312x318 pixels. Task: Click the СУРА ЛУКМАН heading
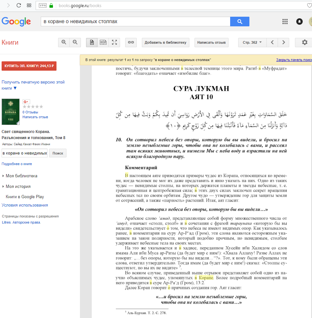pos(201,89)
